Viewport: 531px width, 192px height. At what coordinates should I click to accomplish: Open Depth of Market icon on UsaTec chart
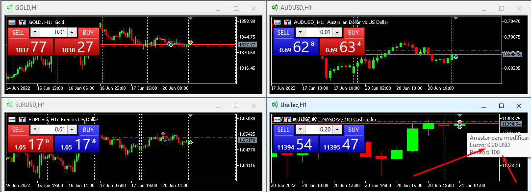tap(287, 120)
